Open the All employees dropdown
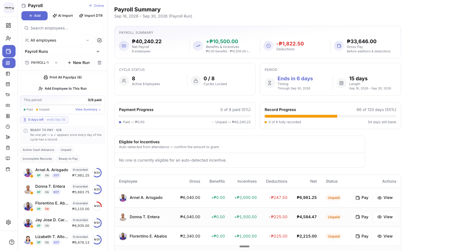 coord(57,40)
